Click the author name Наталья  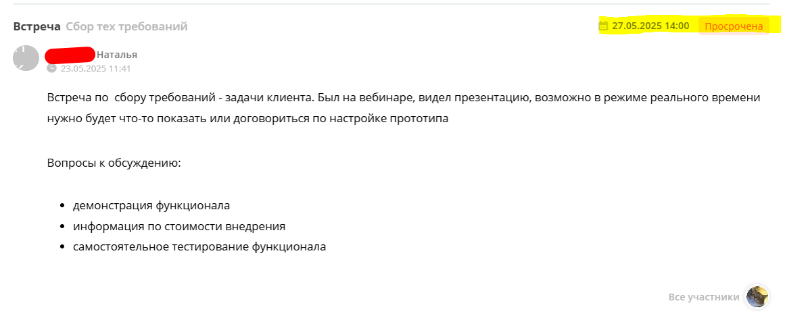pos(117,55)
